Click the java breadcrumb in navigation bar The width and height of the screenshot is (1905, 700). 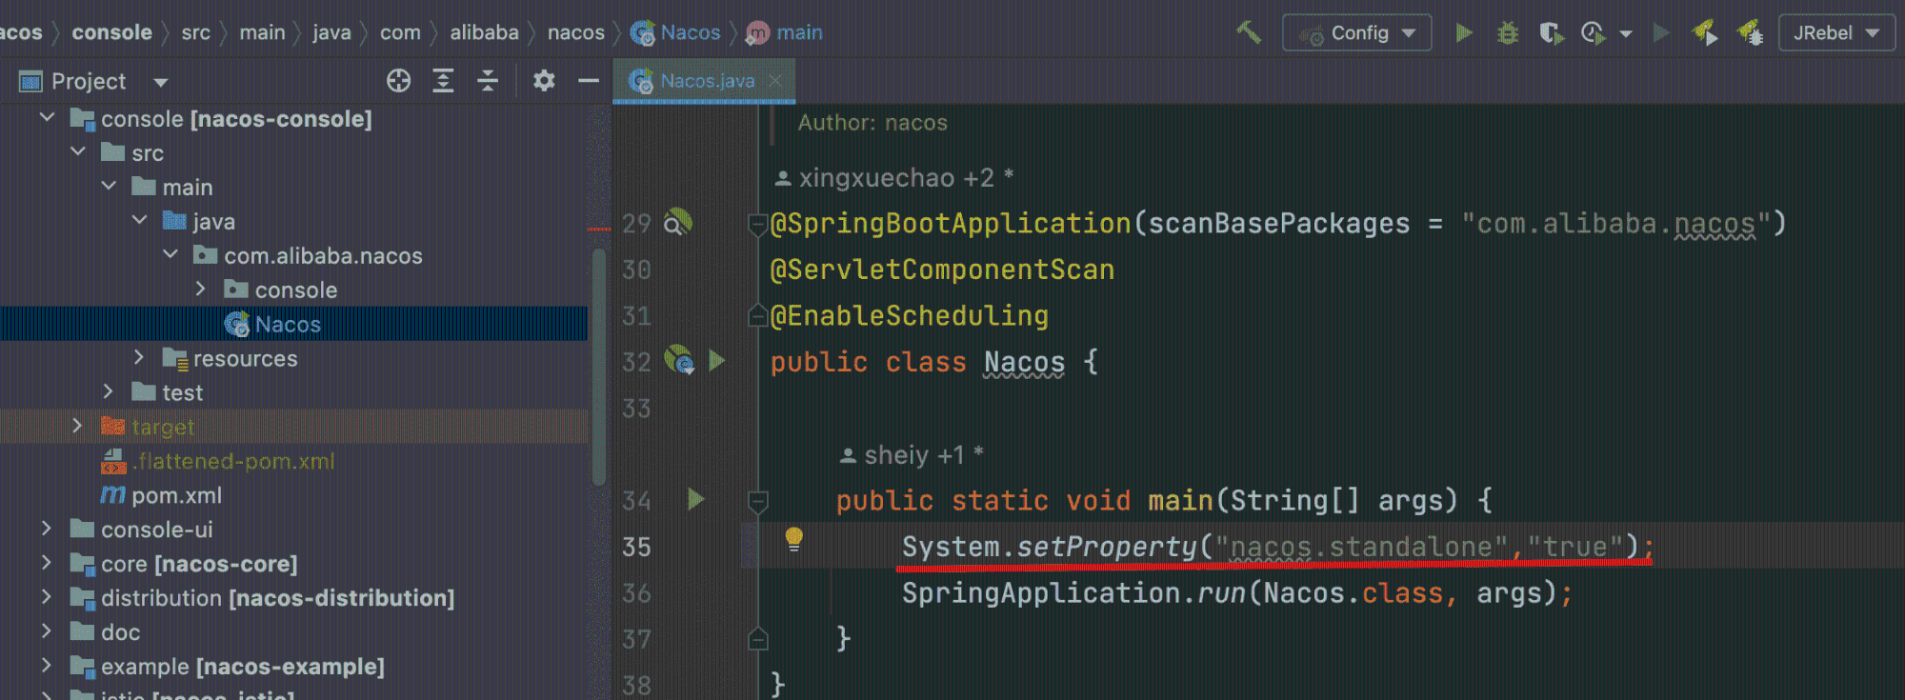(331, 32)
